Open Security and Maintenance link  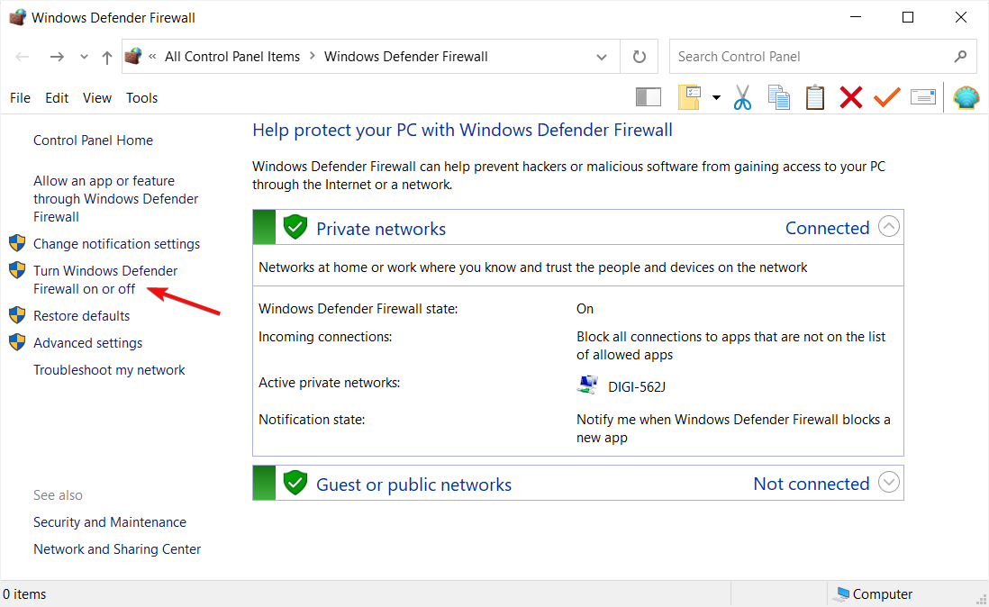point(110,522)
